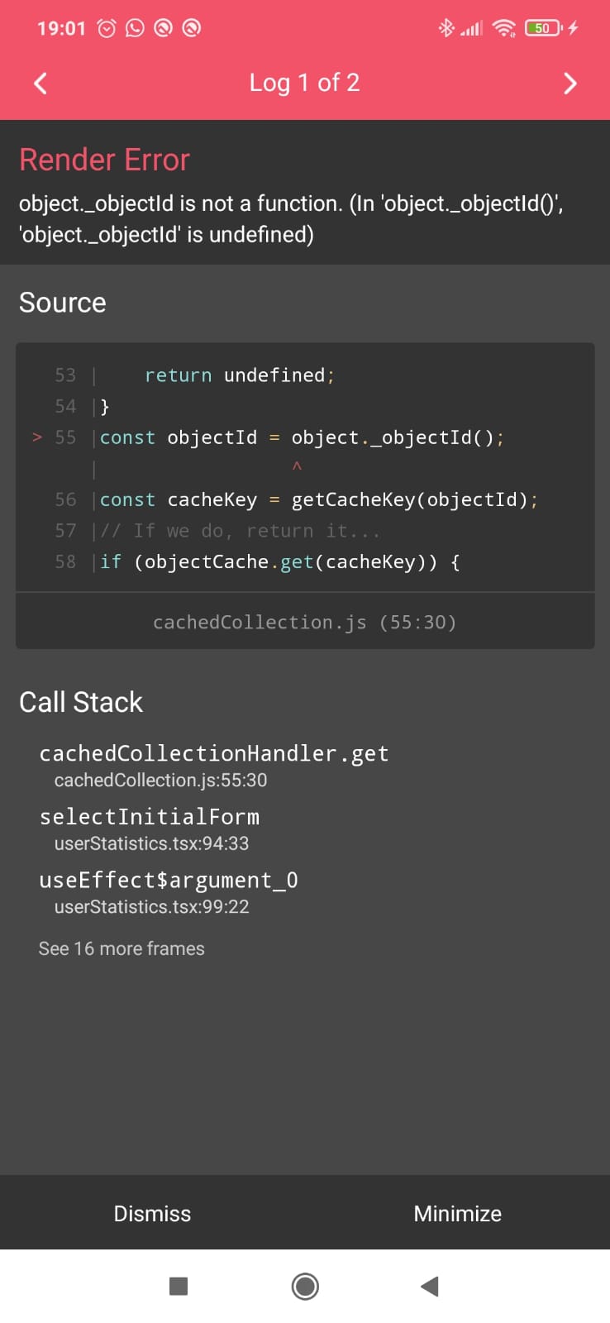Tap the cachedCollection.js (55:30) source file label
Screen dimensions: 610x1323
pyautogui.click(x=304, y=622)
